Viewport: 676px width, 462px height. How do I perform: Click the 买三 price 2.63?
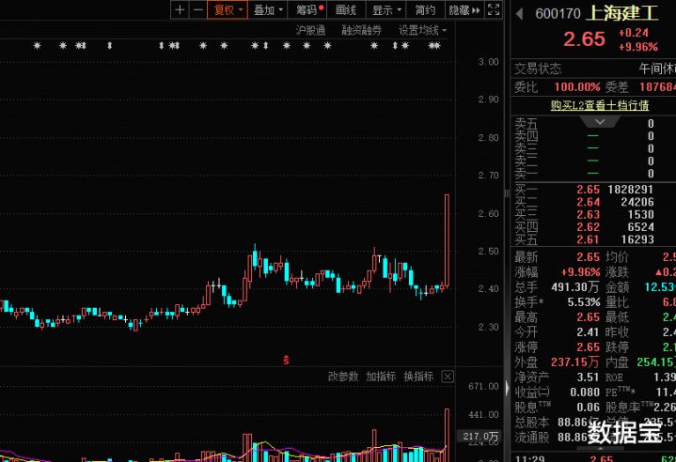[x=588, y=214]
